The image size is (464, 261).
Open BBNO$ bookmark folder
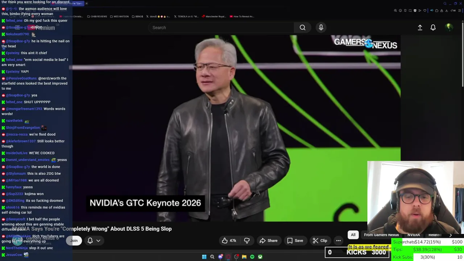pyautogui.click(x=137, y=16)
